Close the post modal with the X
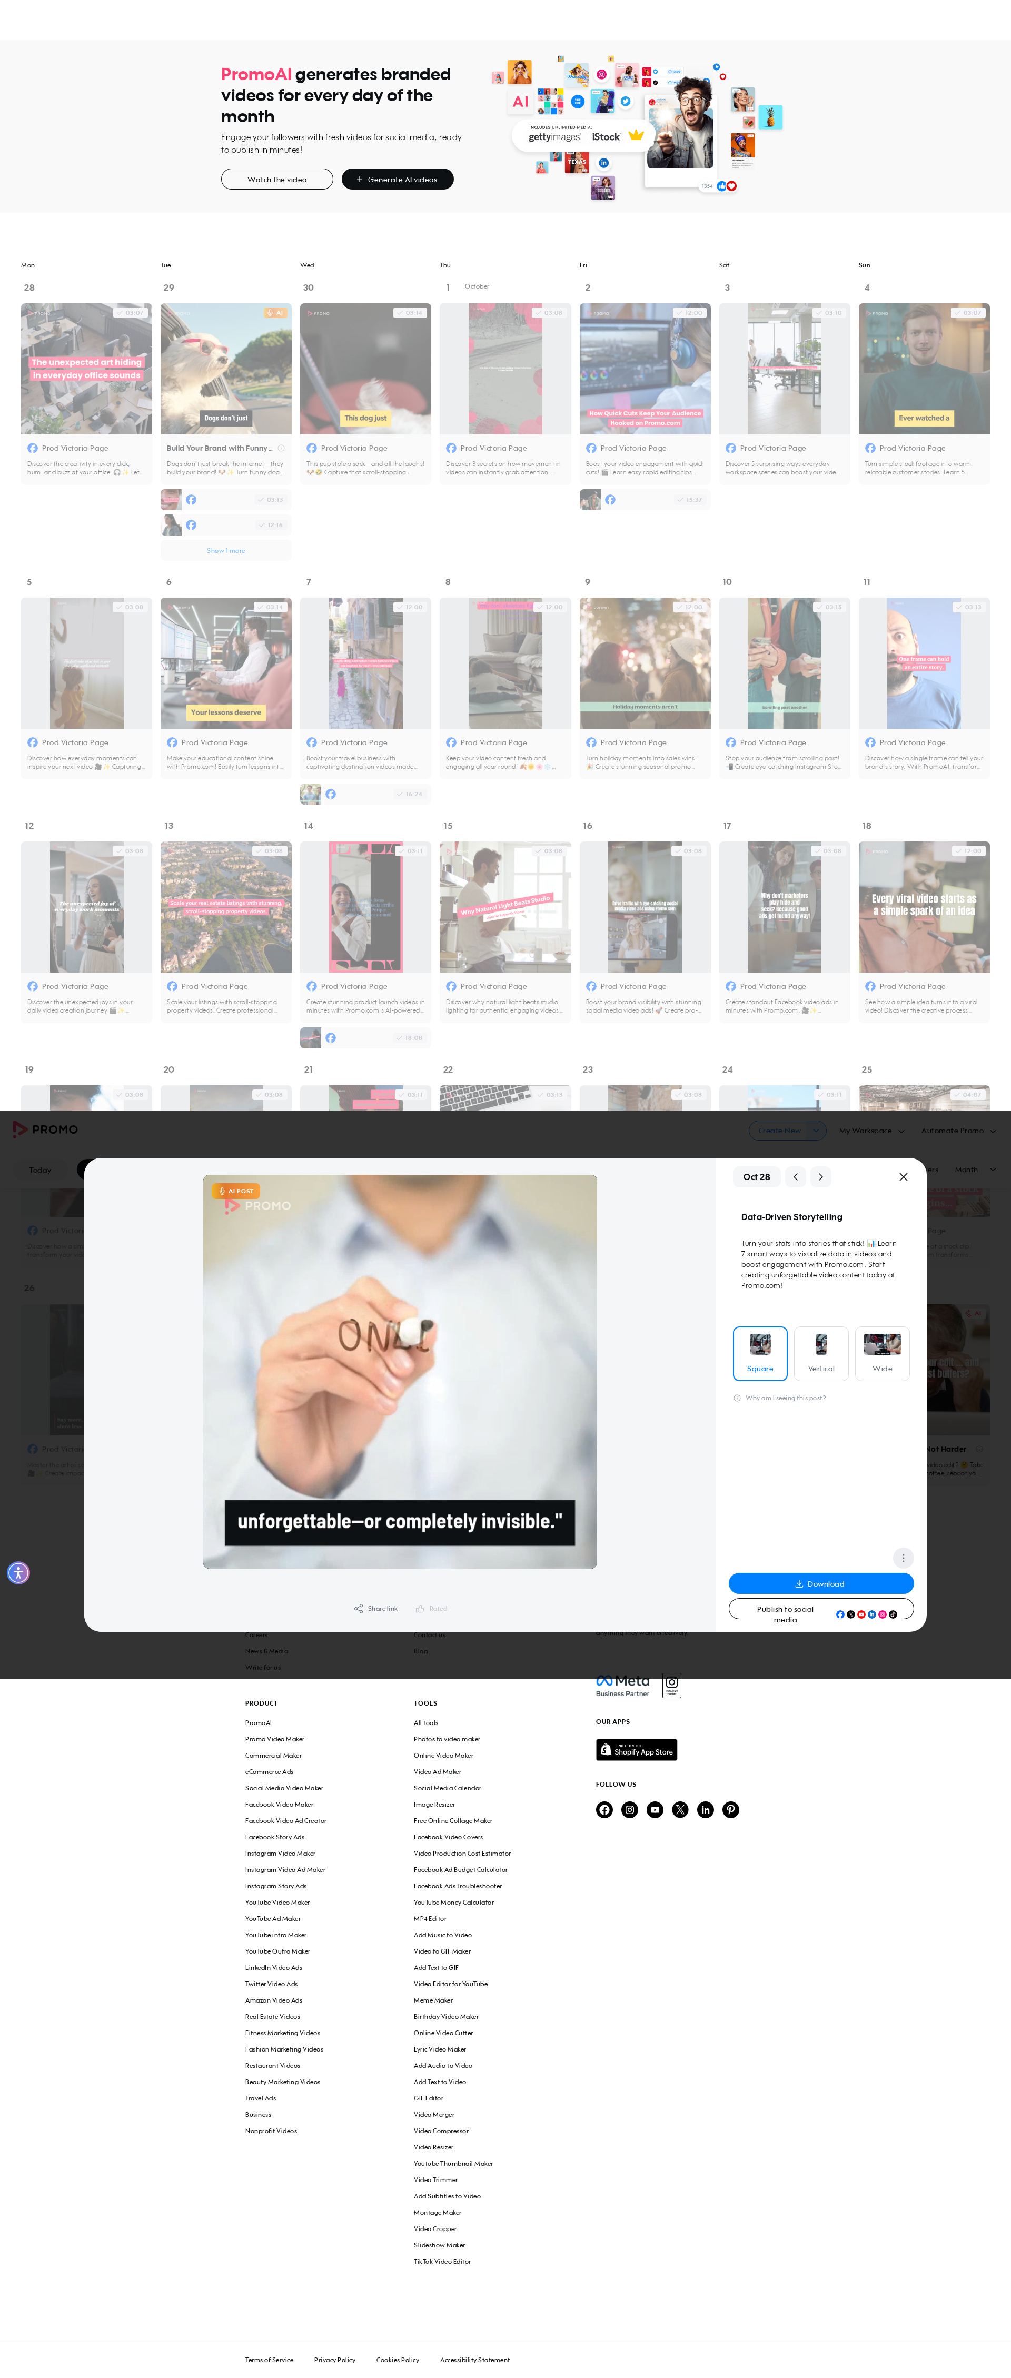 [x=903, y=1177]
